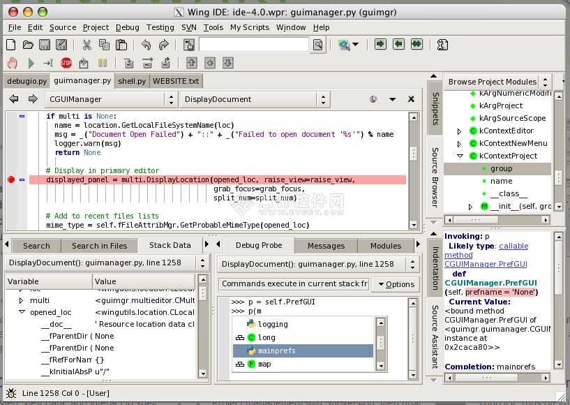Open the Modules tab

pyautogui.click(x=386, y=246)
